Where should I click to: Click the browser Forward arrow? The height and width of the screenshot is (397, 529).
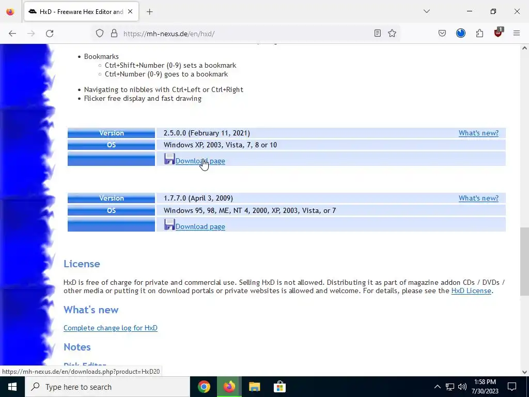click(x=31, y=34)
